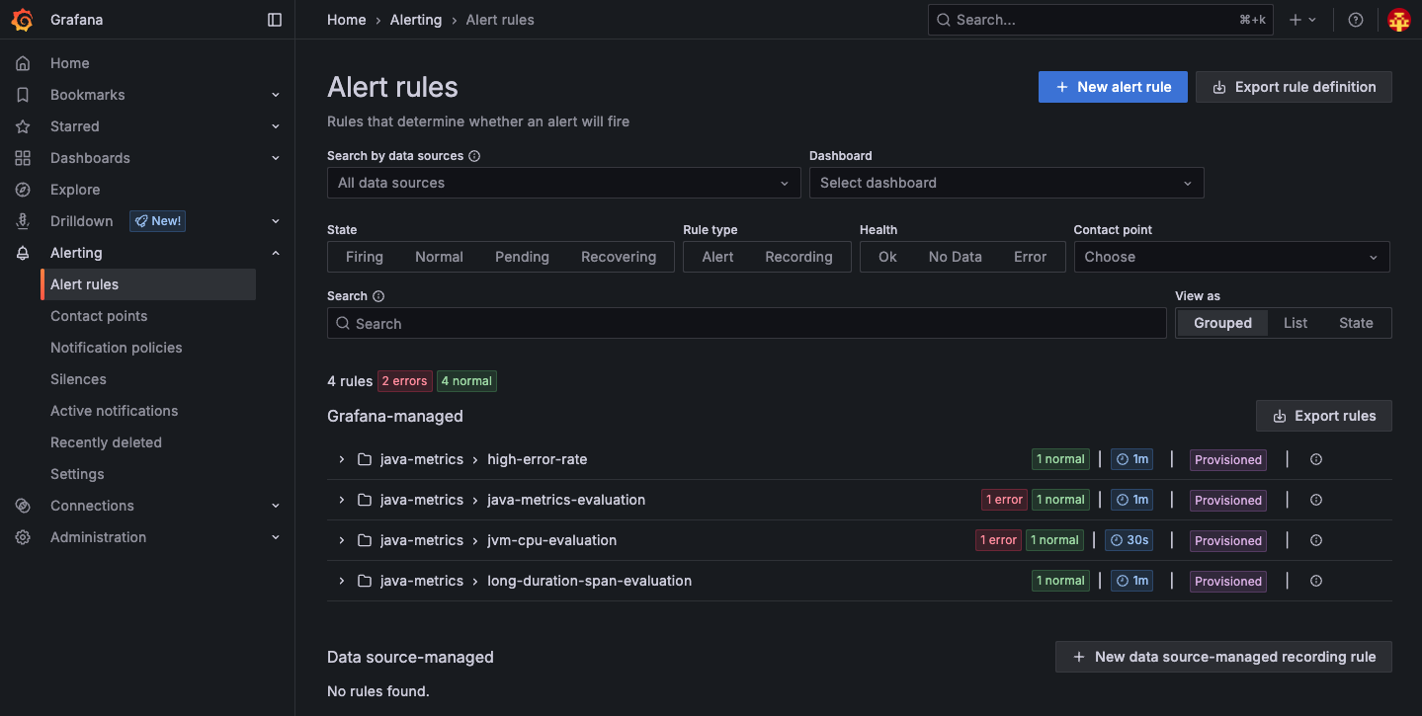Open Recently deleted in sidebar

coord(106,442)
